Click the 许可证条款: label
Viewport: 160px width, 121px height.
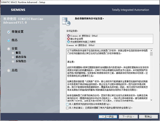coord(72,31)
